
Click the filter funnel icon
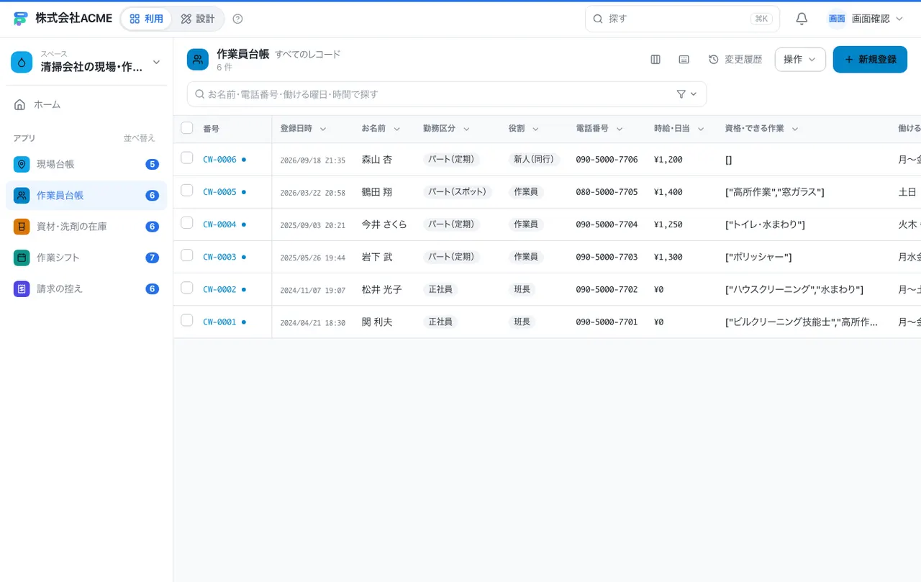click(681, 94)
